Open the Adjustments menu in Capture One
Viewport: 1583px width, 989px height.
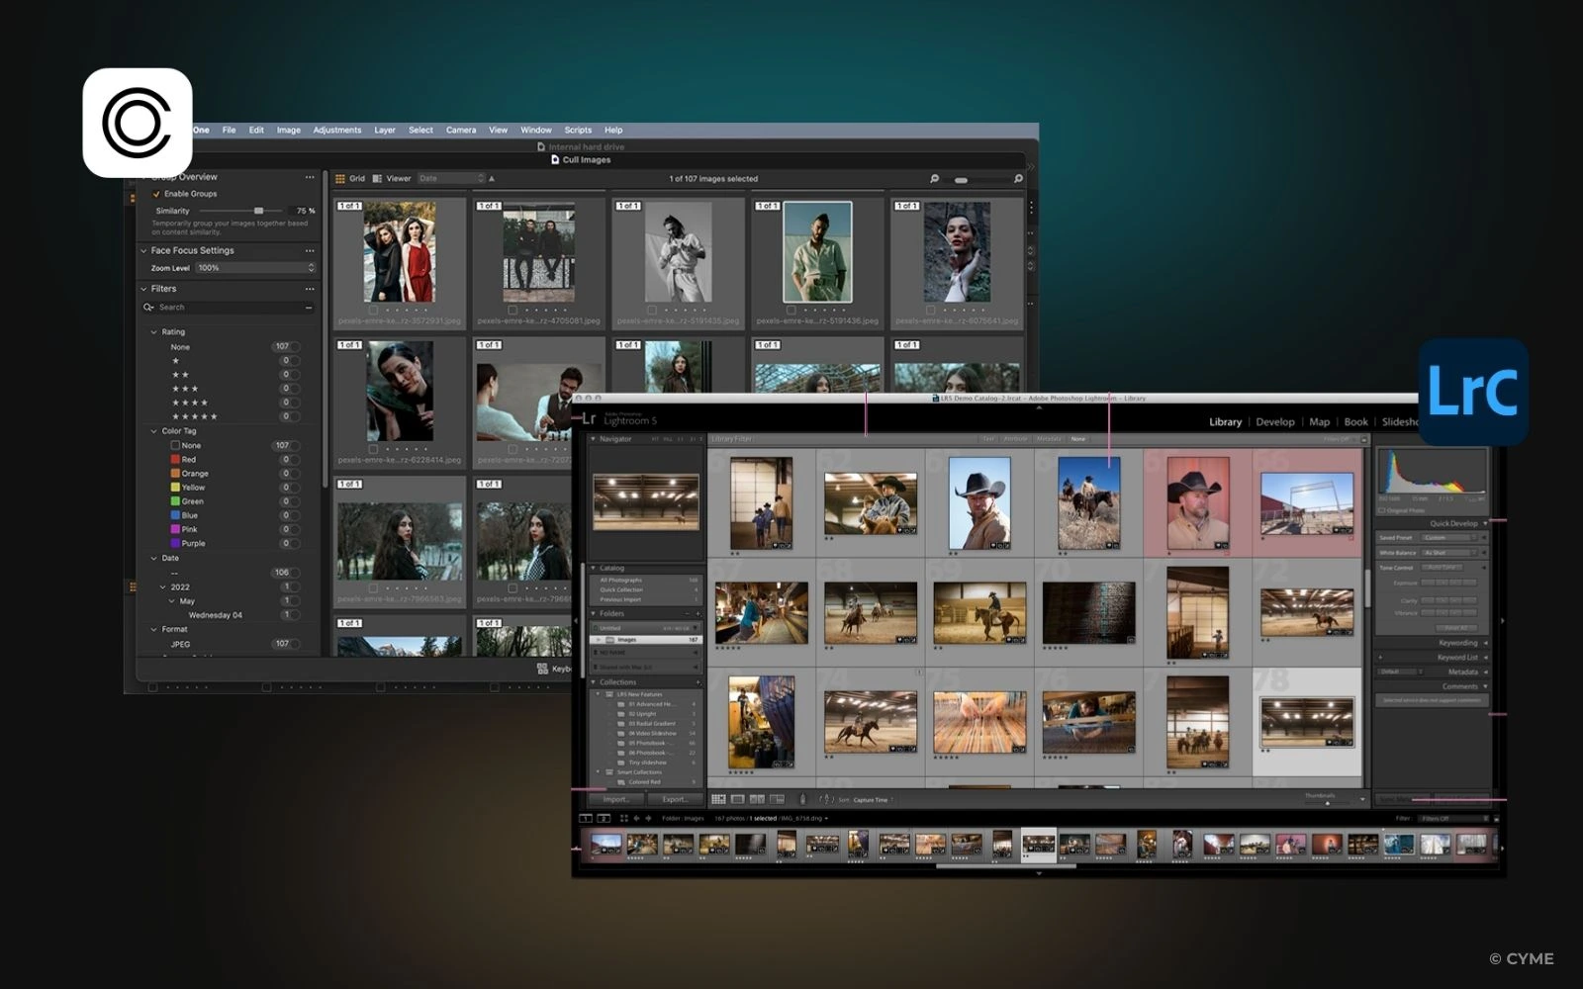click(x=337, y=130)
